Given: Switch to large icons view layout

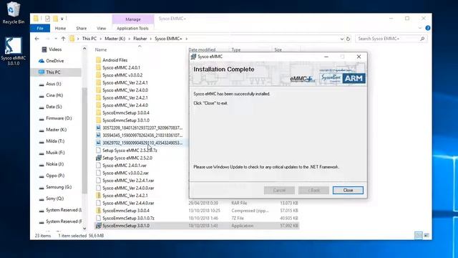Looking at the screenshot, I should 427,236.
